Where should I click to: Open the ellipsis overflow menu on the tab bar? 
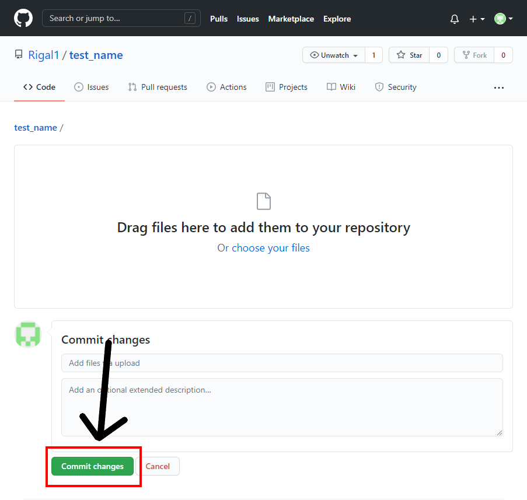point(498,88)
